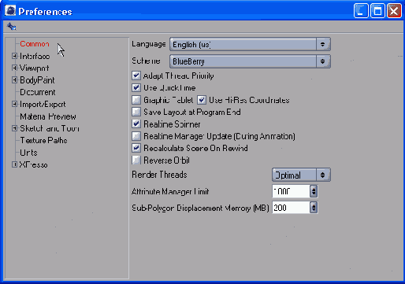Open the Scheme BlueBerry dropdown
Viewport: 405px width, 284px height.
(250, 61)
